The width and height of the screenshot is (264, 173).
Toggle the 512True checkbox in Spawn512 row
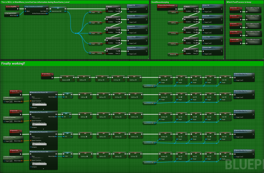(x=86, y=137)
